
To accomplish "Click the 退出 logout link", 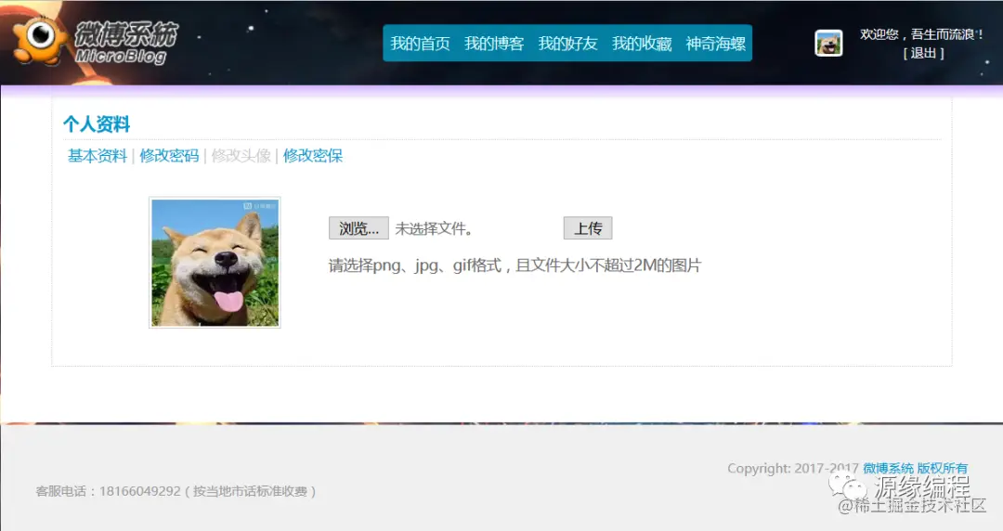I will (923, 53).
